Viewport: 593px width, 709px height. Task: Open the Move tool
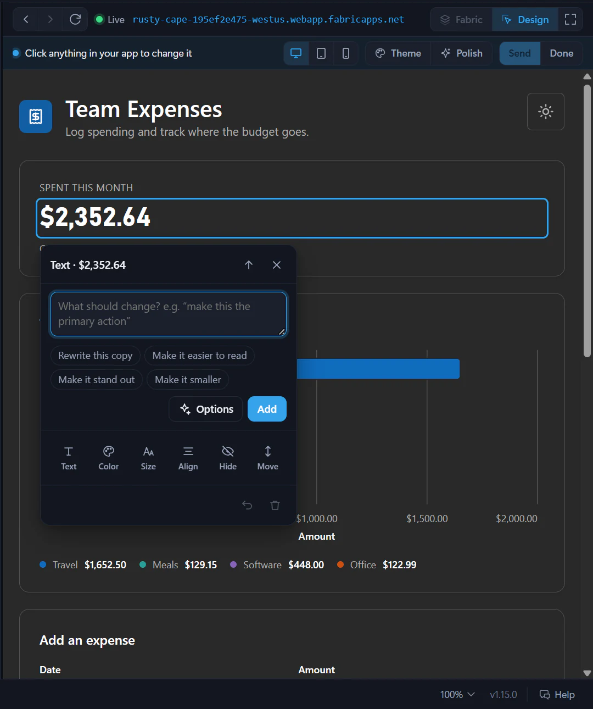pyautogui.click(x=268, y=458)
